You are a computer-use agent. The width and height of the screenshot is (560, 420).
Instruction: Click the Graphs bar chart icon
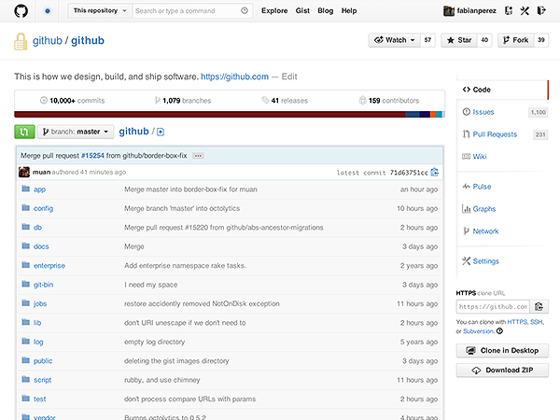[466, 208]
